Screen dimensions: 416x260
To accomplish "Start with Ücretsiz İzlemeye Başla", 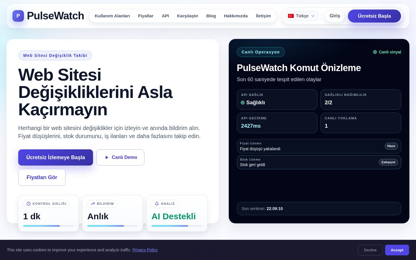I will (x=55, y=157).
